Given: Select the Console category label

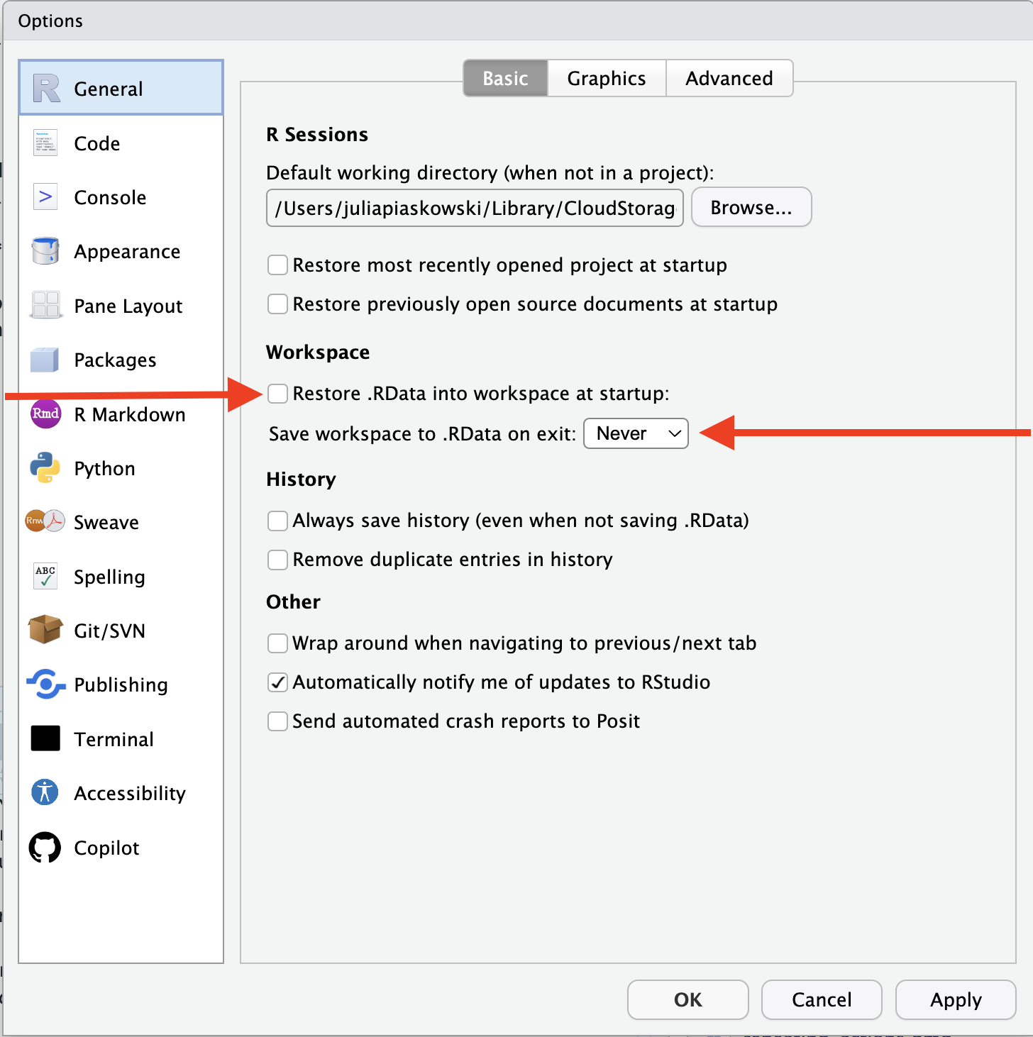Looking at the screenshot, I should [x=110, y=197].
